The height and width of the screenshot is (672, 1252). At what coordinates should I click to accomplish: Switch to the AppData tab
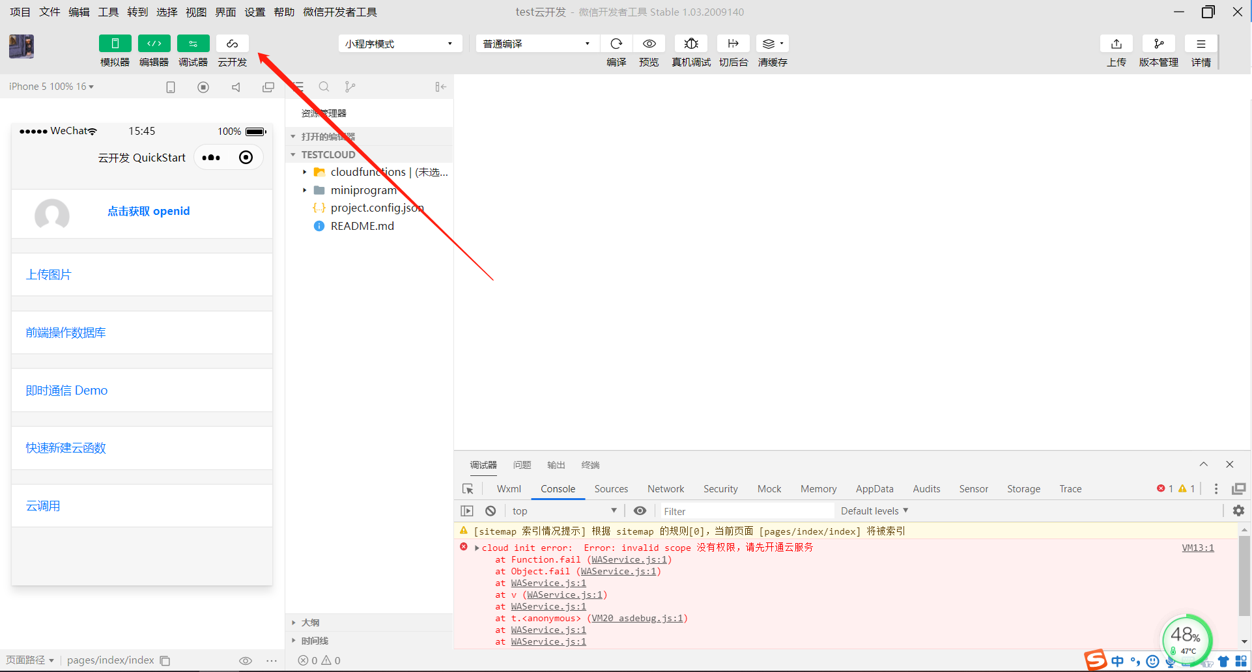coord(874,489)
